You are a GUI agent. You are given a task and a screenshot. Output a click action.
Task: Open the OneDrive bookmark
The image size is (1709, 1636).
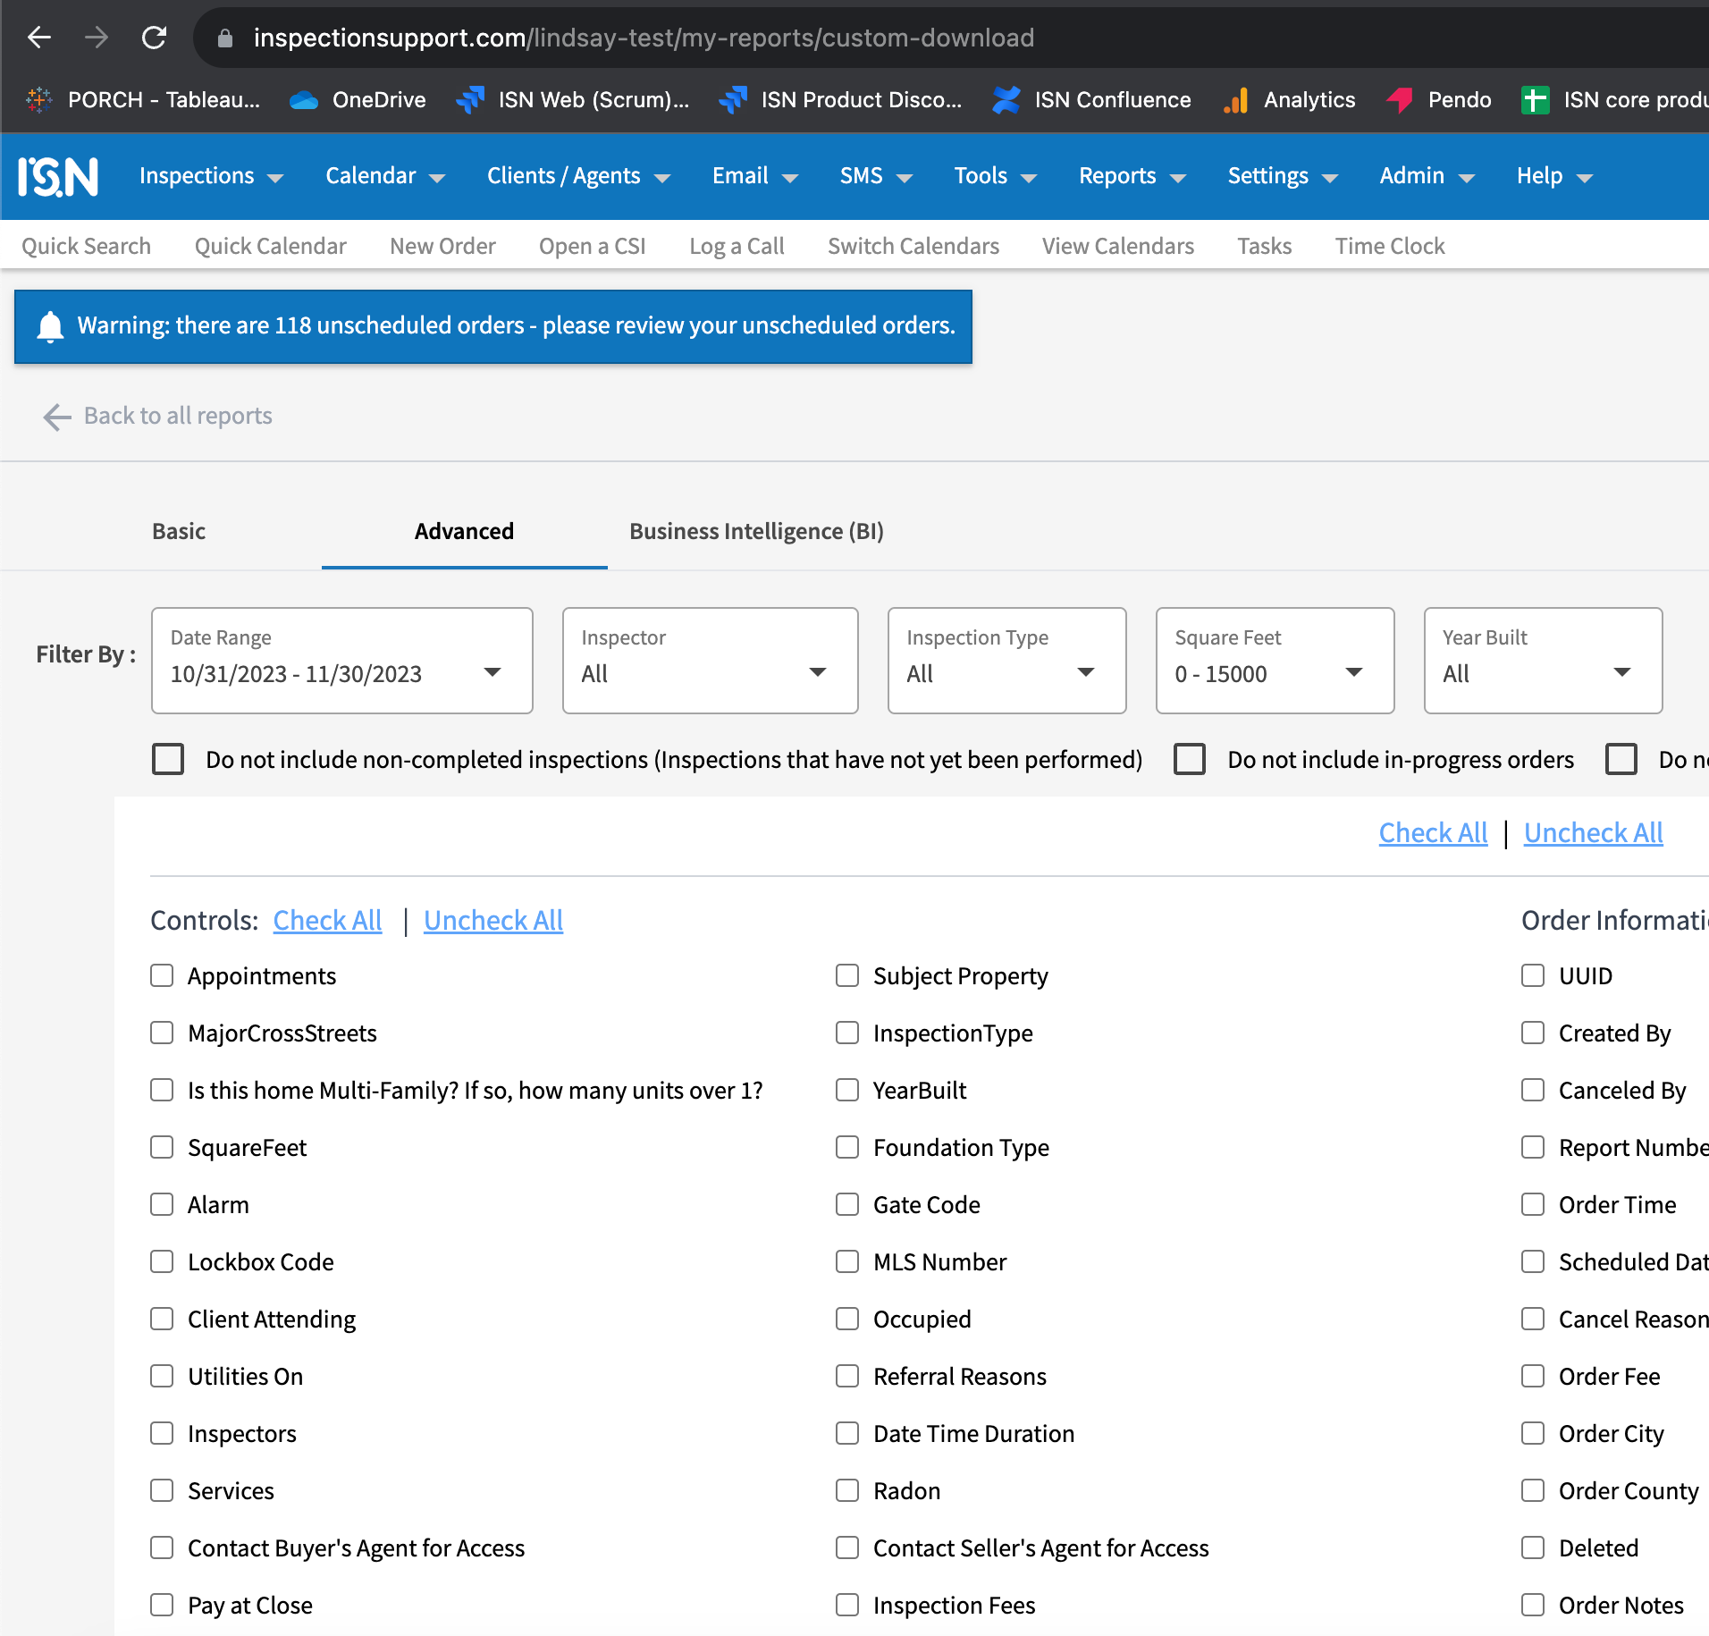358,99
